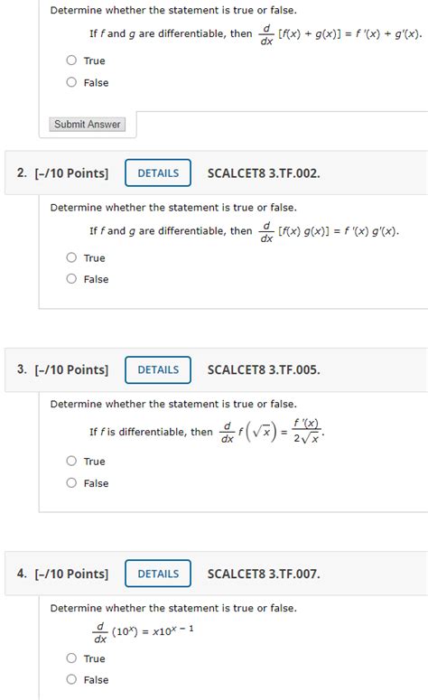Viewport: 428px width, 700px height.
Task: Choose True for the product rule statement
Action: pyautogui.click(x=71, y=257)
